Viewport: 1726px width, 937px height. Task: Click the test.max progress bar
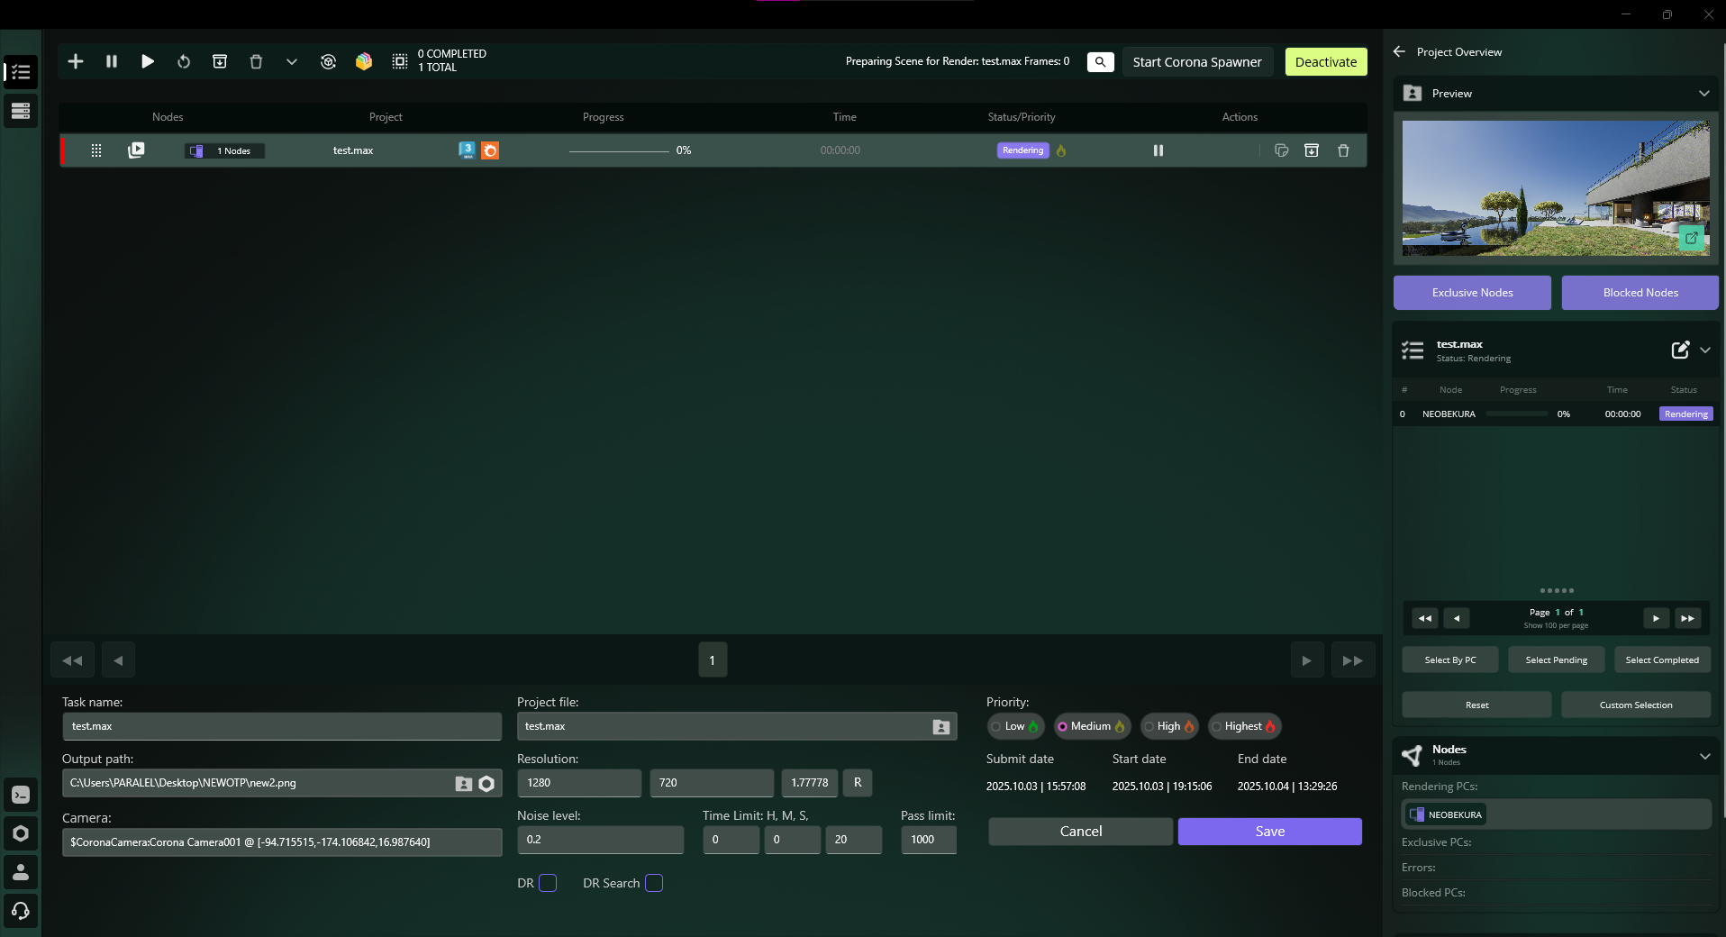point(619,150)
